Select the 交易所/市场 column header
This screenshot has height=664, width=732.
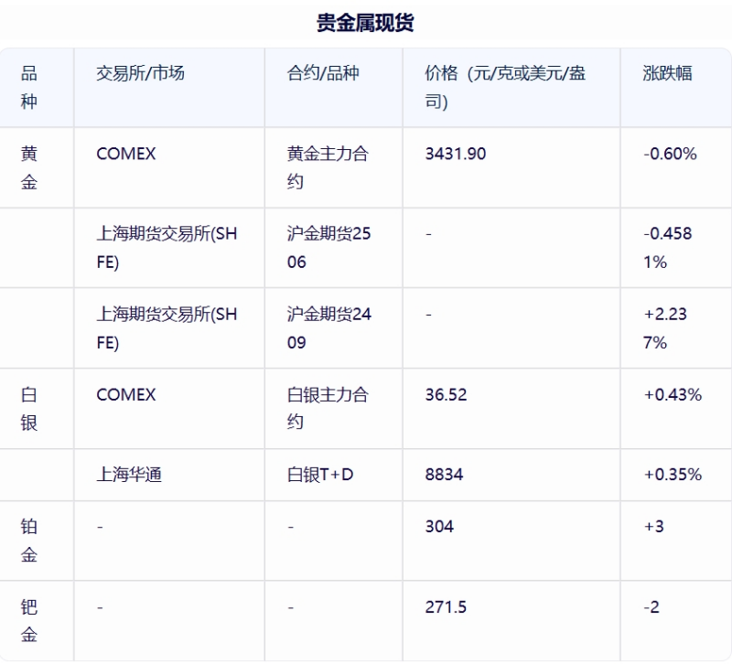[x=141, y=73]
